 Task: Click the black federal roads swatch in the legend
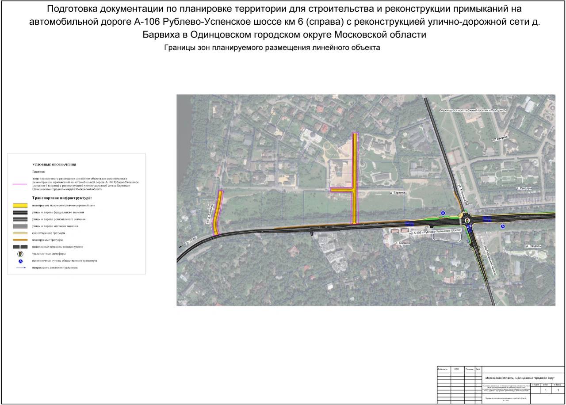pyautogui.click(x=20, y=212)
